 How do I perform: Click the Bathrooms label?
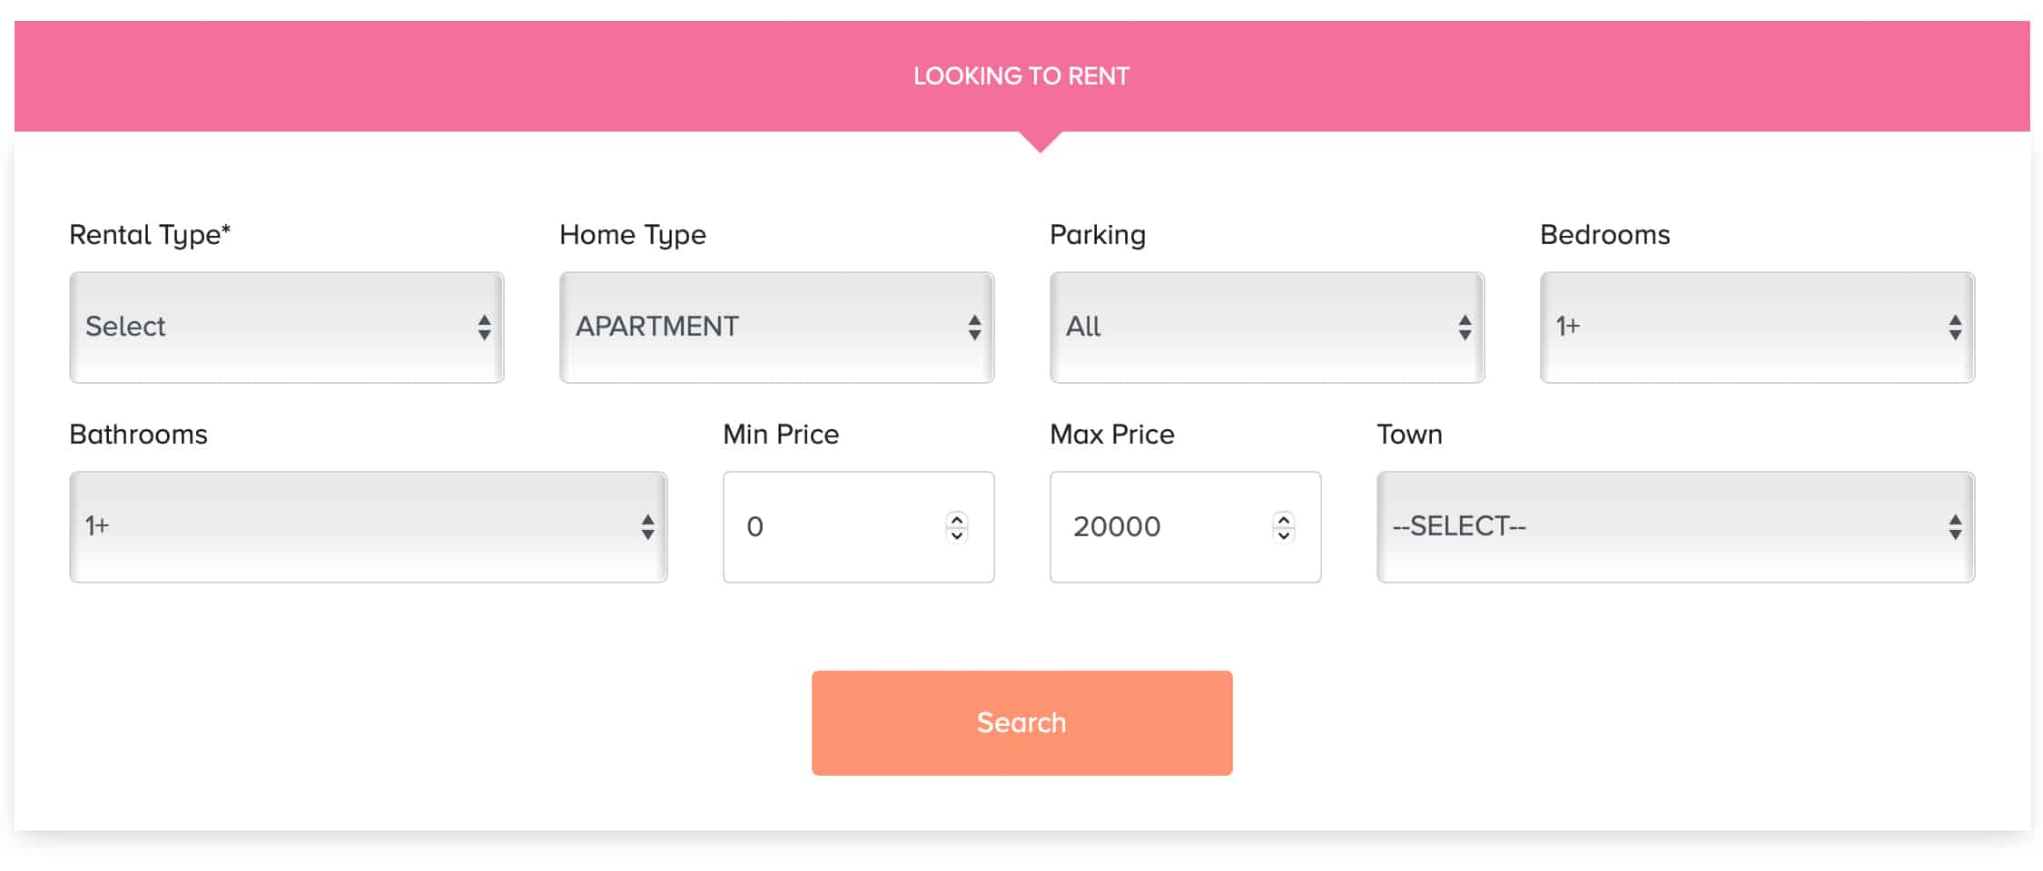[x=139, y=435]
